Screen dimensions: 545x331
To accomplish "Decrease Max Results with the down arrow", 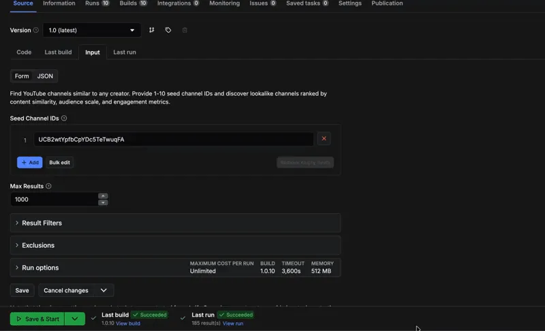I will [x=103, y=203].
